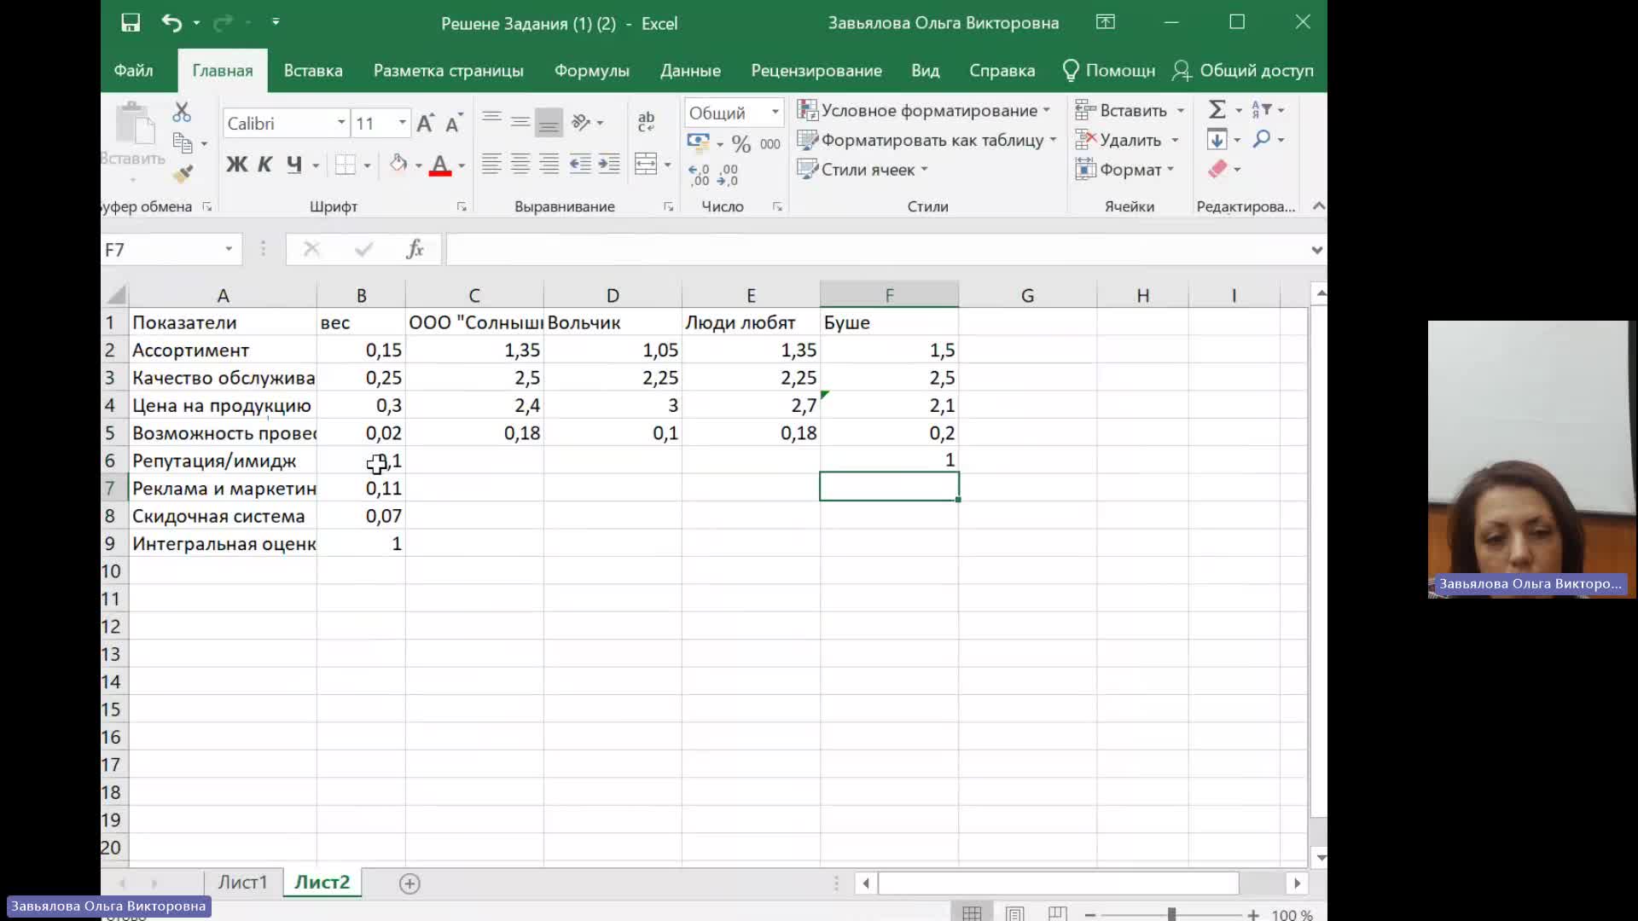
Task: Click Decrease Decimal icon
Action: pos(728,175)
